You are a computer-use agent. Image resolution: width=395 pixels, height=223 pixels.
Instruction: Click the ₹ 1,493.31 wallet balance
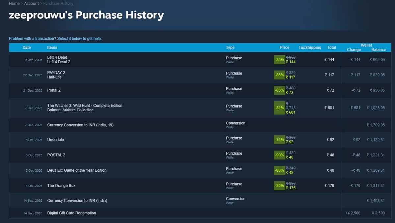click(x=376, y=201)
